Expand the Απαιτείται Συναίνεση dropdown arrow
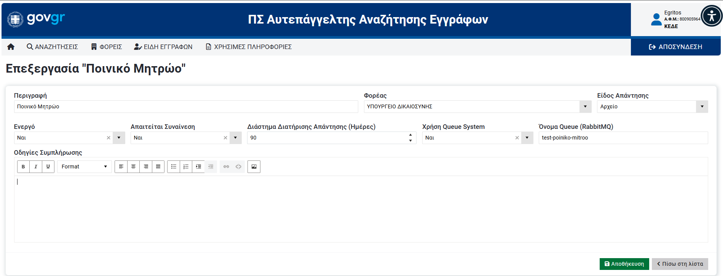The image size is (723, 276). point(235,138)
